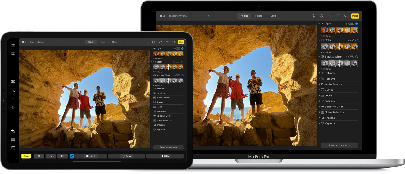Apply auto-enhance magic wand on the MacBook toolbar
405x174 pixels.
coord(346,16)
